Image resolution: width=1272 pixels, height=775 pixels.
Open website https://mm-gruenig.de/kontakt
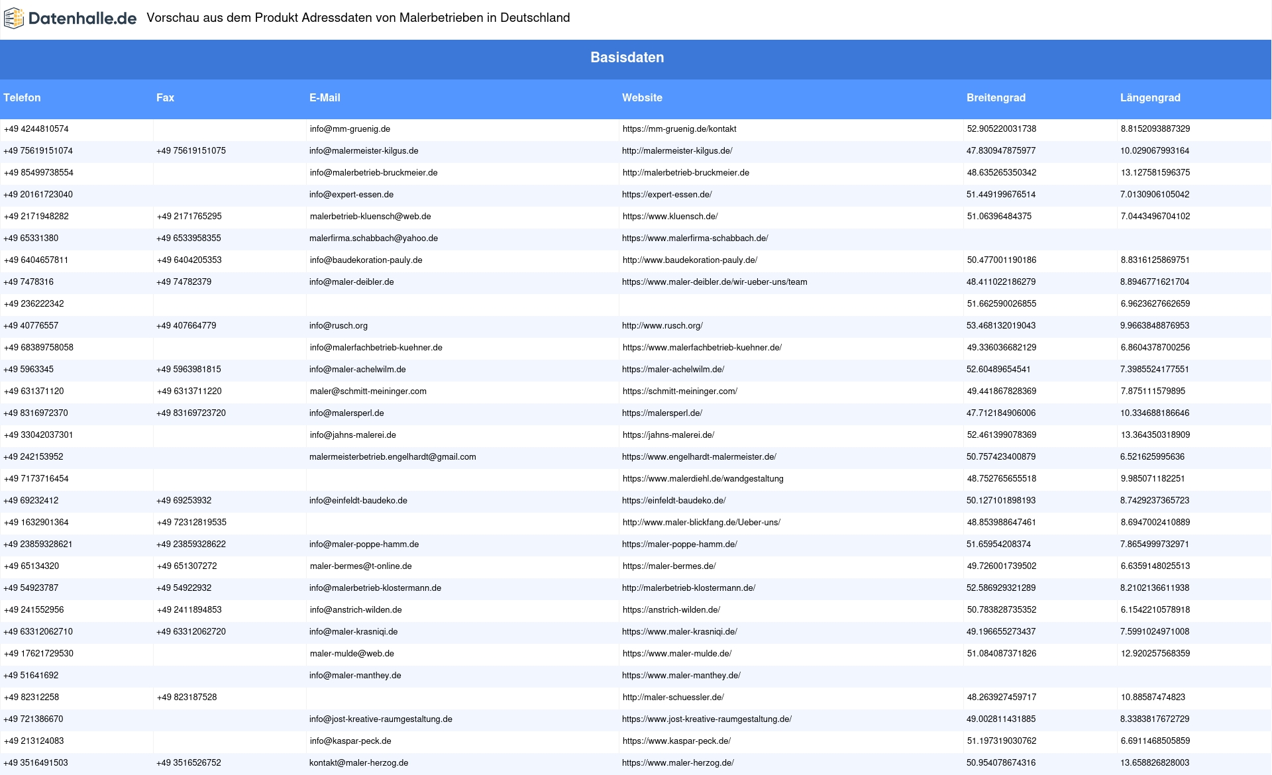679,129
